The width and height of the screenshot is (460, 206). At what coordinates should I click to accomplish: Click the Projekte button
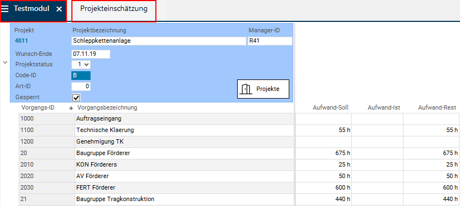[x=263, y=89]
